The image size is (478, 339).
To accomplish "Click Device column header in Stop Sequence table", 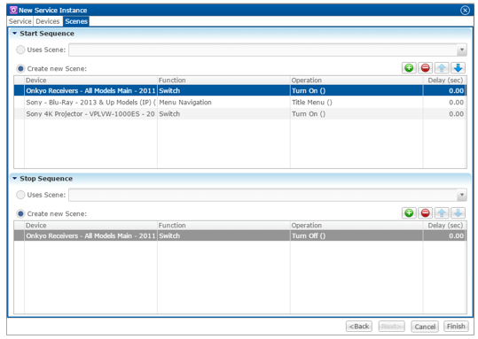I will point(90,226).
